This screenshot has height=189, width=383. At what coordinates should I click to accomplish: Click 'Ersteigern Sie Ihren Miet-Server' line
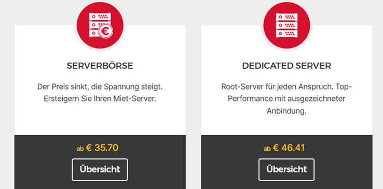(100, 99)
